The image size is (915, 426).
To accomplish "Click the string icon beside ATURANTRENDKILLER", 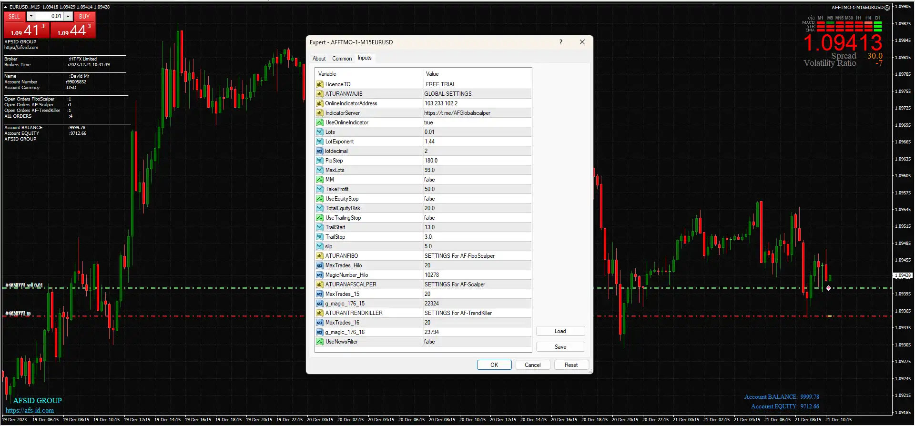I will [319, 313].
